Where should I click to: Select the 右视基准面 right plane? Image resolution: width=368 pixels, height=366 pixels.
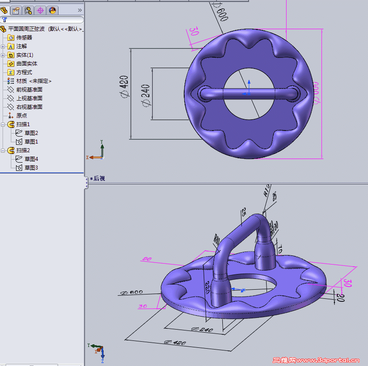point(29,107)
